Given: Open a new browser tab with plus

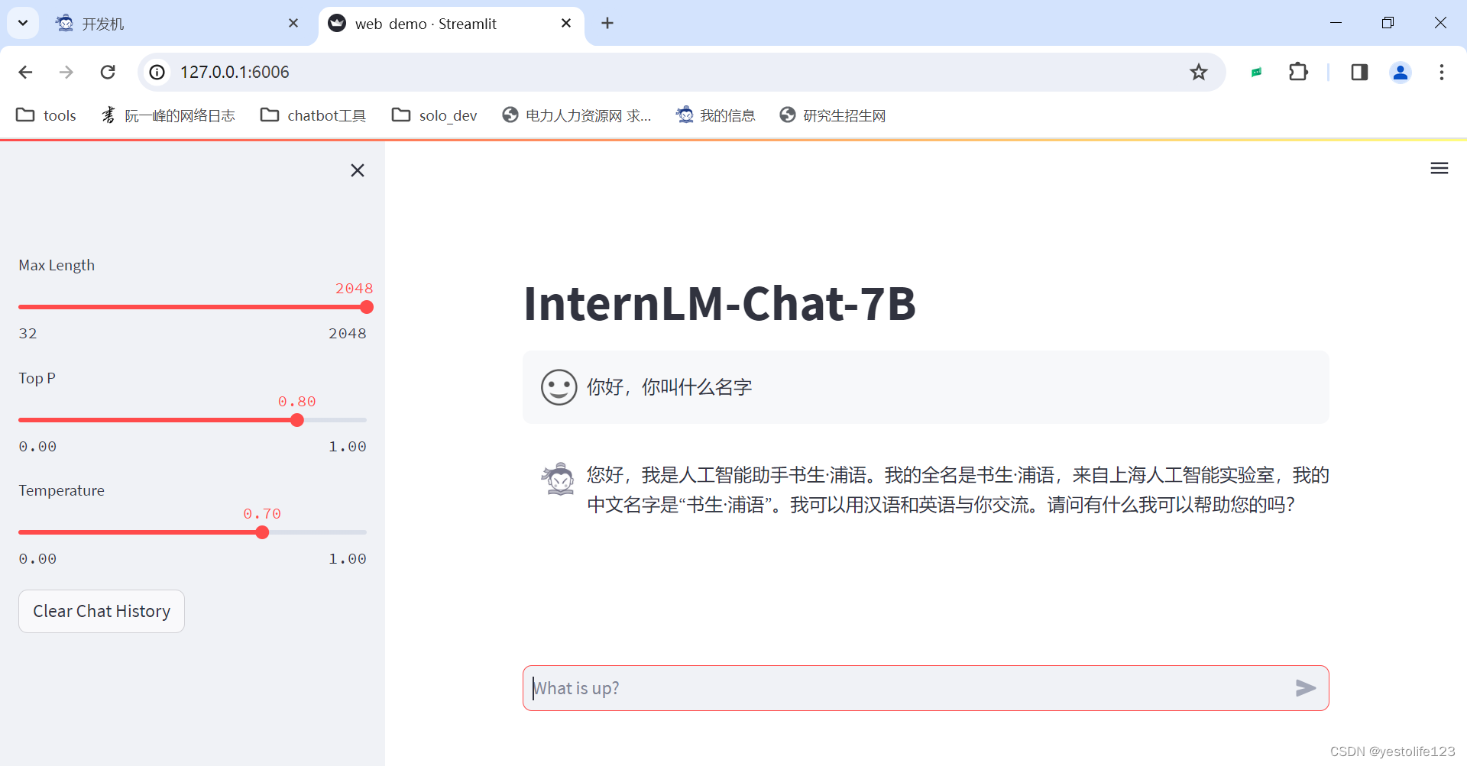Looking at the screenshot, I should coord(607,23).
